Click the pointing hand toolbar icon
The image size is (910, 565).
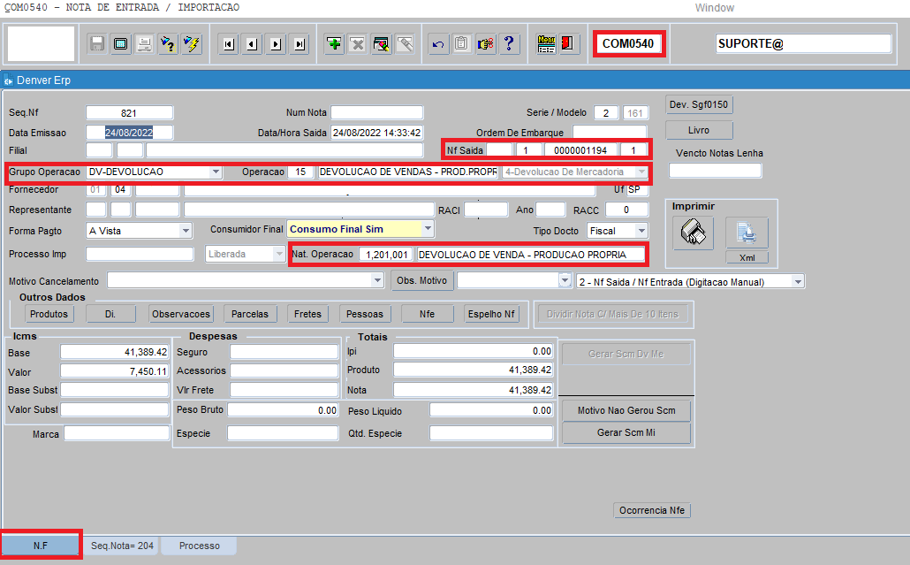click(486, 44)
